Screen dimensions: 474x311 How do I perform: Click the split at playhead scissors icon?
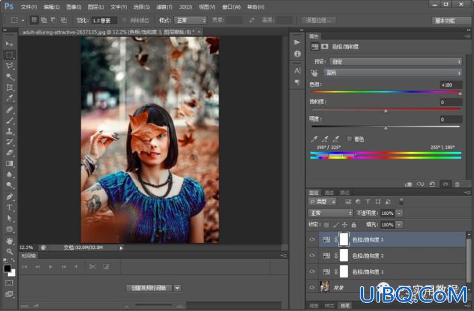coord(92,267)
